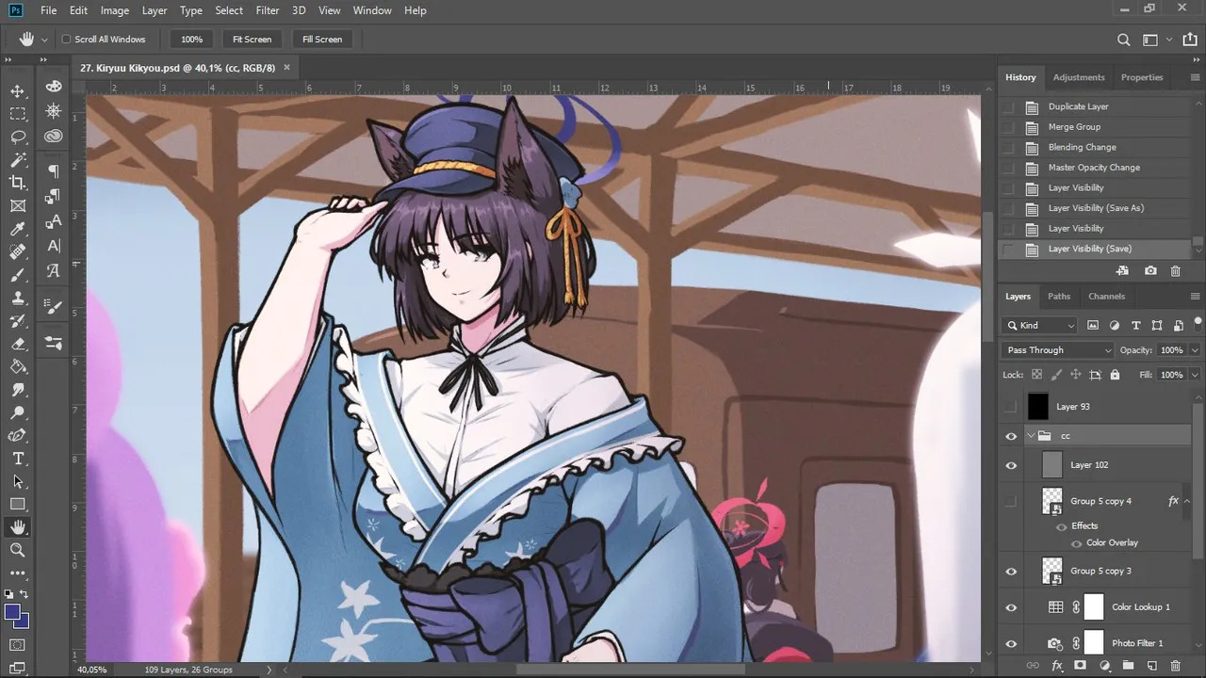Select the Path Selection tool
This screenshot has width=1206, height=678.
tap(18, 481)
